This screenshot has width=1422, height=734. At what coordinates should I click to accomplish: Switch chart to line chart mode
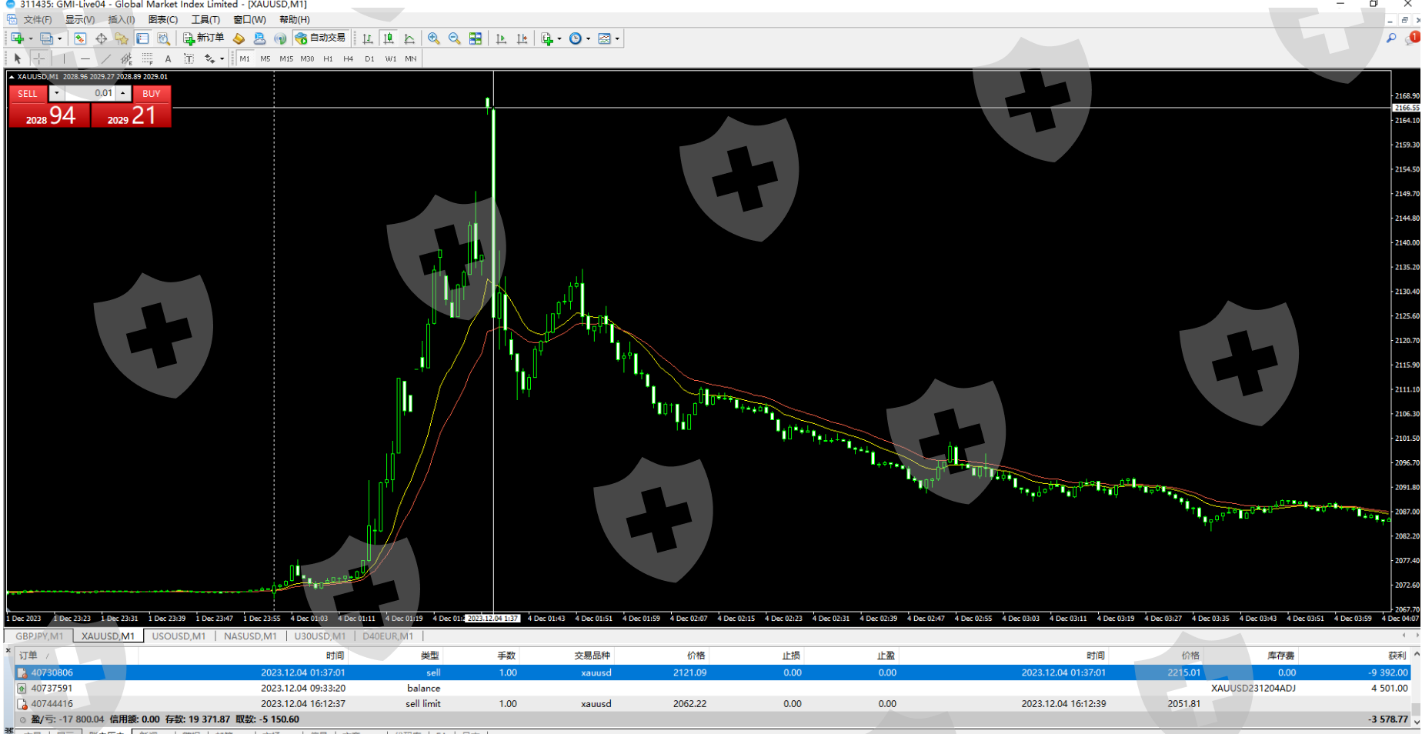tap(409, 38)
